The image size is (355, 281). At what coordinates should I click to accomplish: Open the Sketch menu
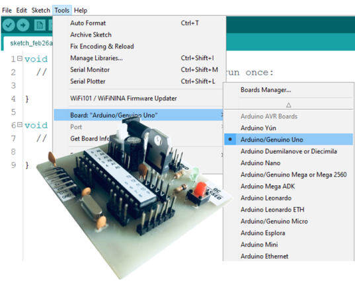point(41,11)
